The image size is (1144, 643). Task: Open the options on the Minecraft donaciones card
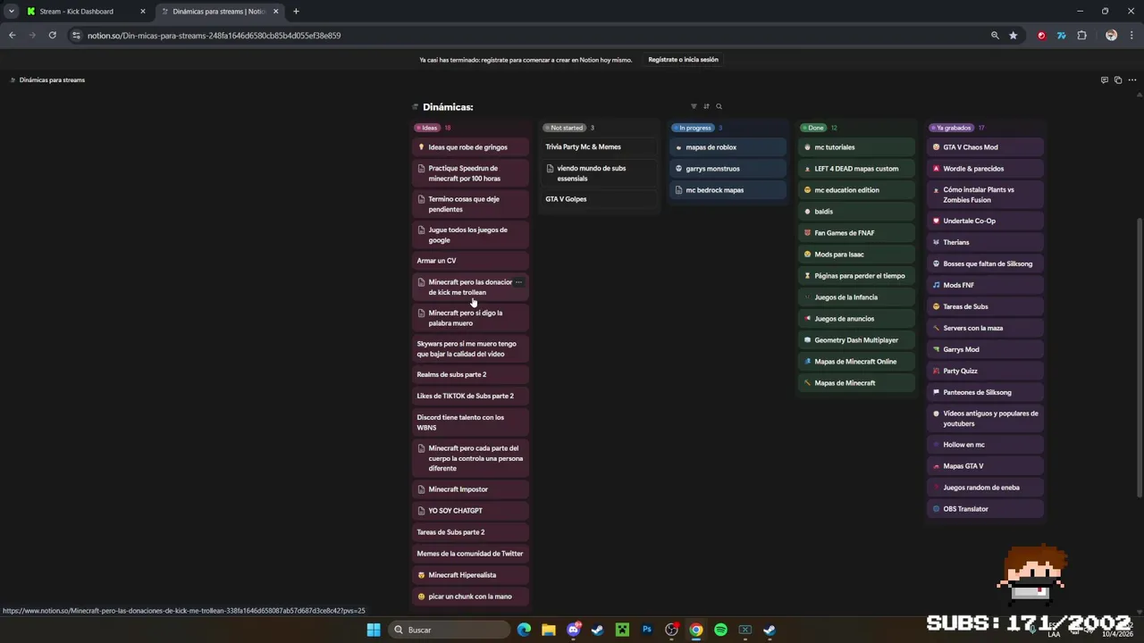[518, 282]
